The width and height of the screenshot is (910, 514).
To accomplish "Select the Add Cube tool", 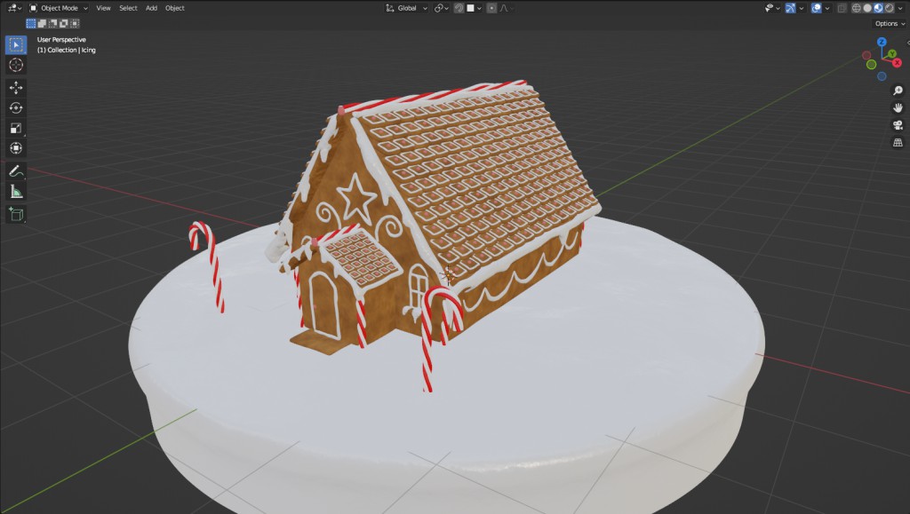I will (x=16, y=213).
